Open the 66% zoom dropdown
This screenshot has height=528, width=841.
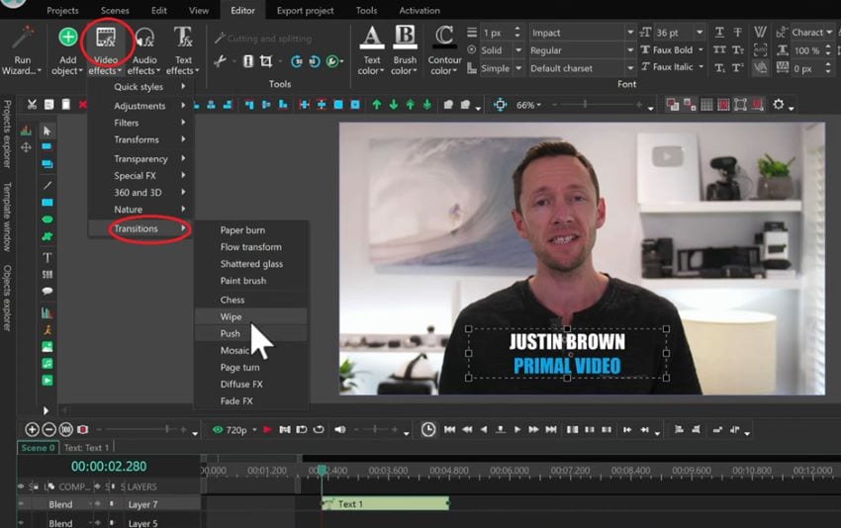[x=529, y=105]
